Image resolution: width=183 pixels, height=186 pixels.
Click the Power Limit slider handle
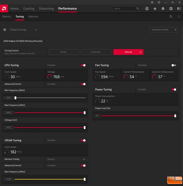(175, 116)
